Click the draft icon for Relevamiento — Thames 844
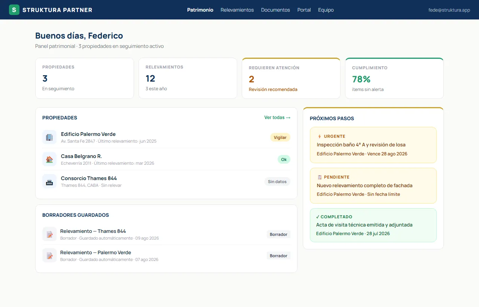 click(x=49, y=234)
